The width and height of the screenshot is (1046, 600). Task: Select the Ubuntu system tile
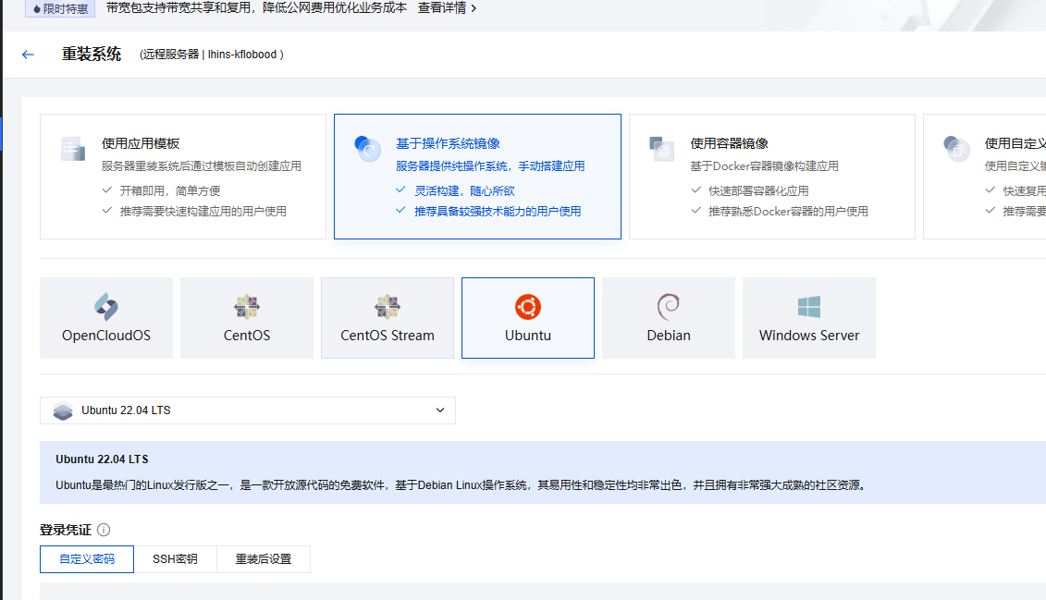pyautogui.click(x=528, y=318)
